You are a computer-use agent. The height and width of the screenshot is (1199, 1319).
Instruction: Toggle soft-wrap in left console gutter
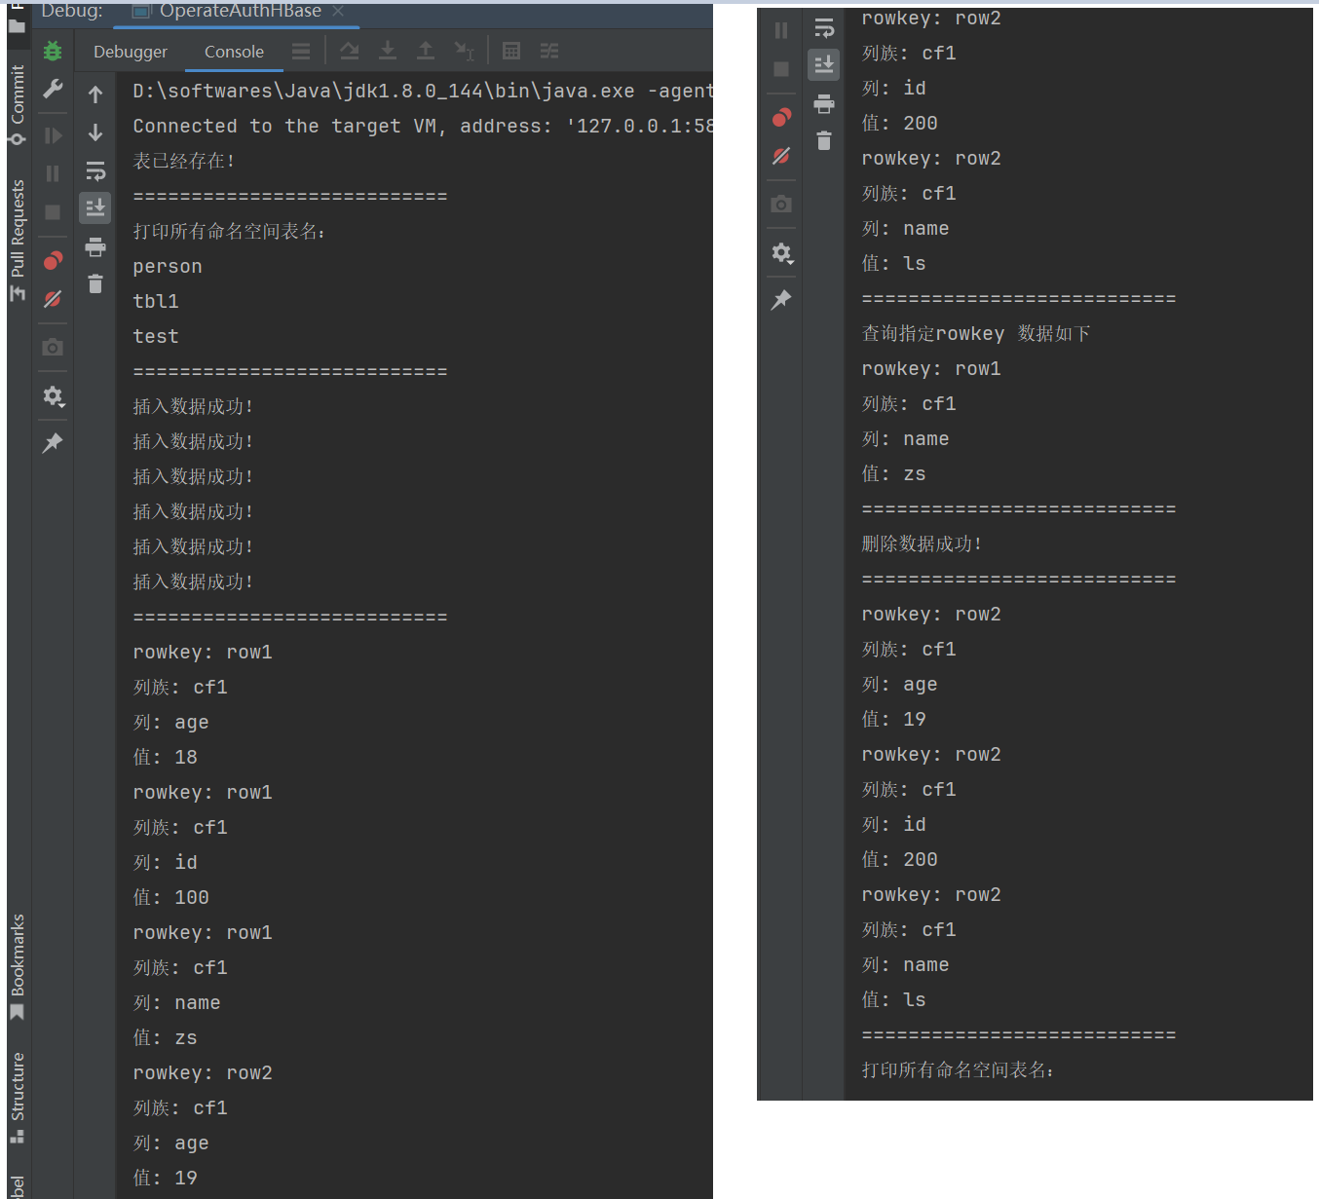coord(95,171)
